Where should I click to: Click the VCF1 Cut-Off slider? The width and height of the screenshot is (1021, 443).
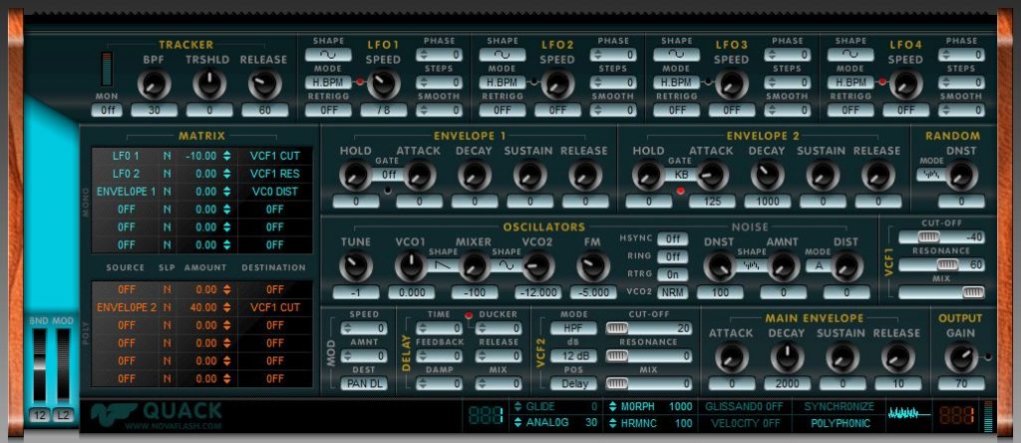(x=941, y=236)
